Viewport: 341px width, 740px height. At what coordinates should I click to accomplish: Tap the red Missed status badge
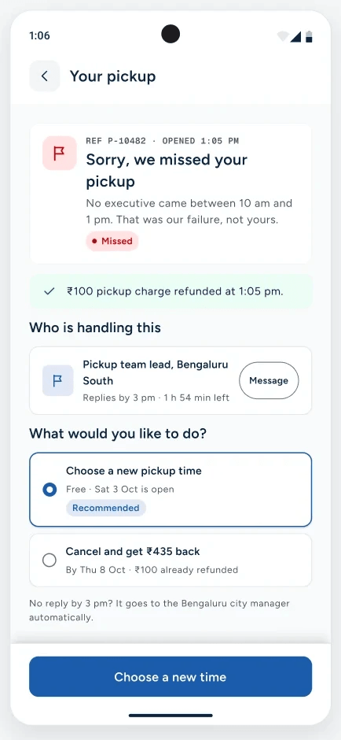112,241
